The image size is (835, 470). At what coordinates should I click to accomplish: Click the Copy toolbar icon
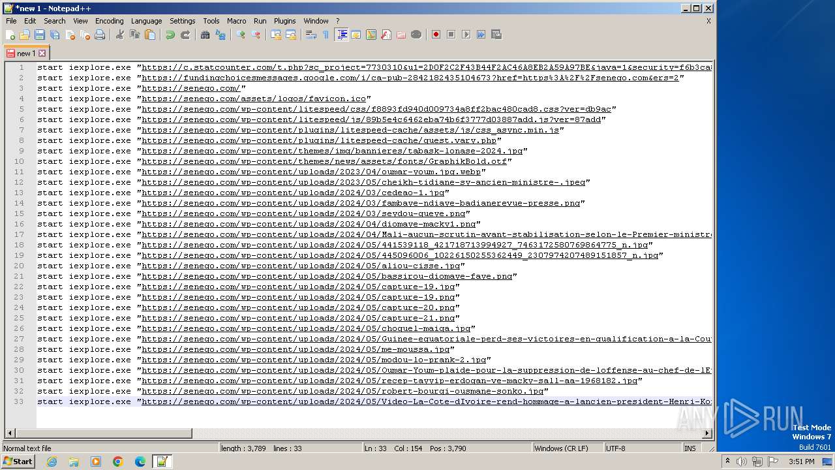pyautogui.click(x=135, y=35)
